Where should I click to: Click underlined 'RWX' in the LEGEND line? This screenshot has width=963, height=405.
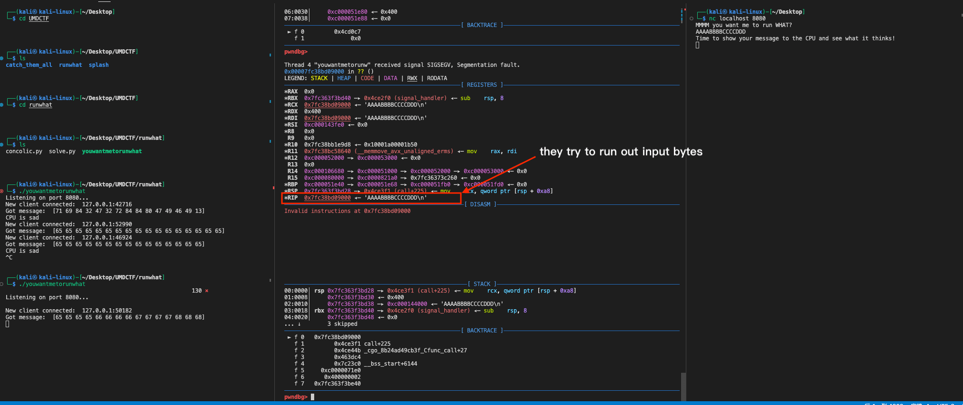[x=412, y=78]
